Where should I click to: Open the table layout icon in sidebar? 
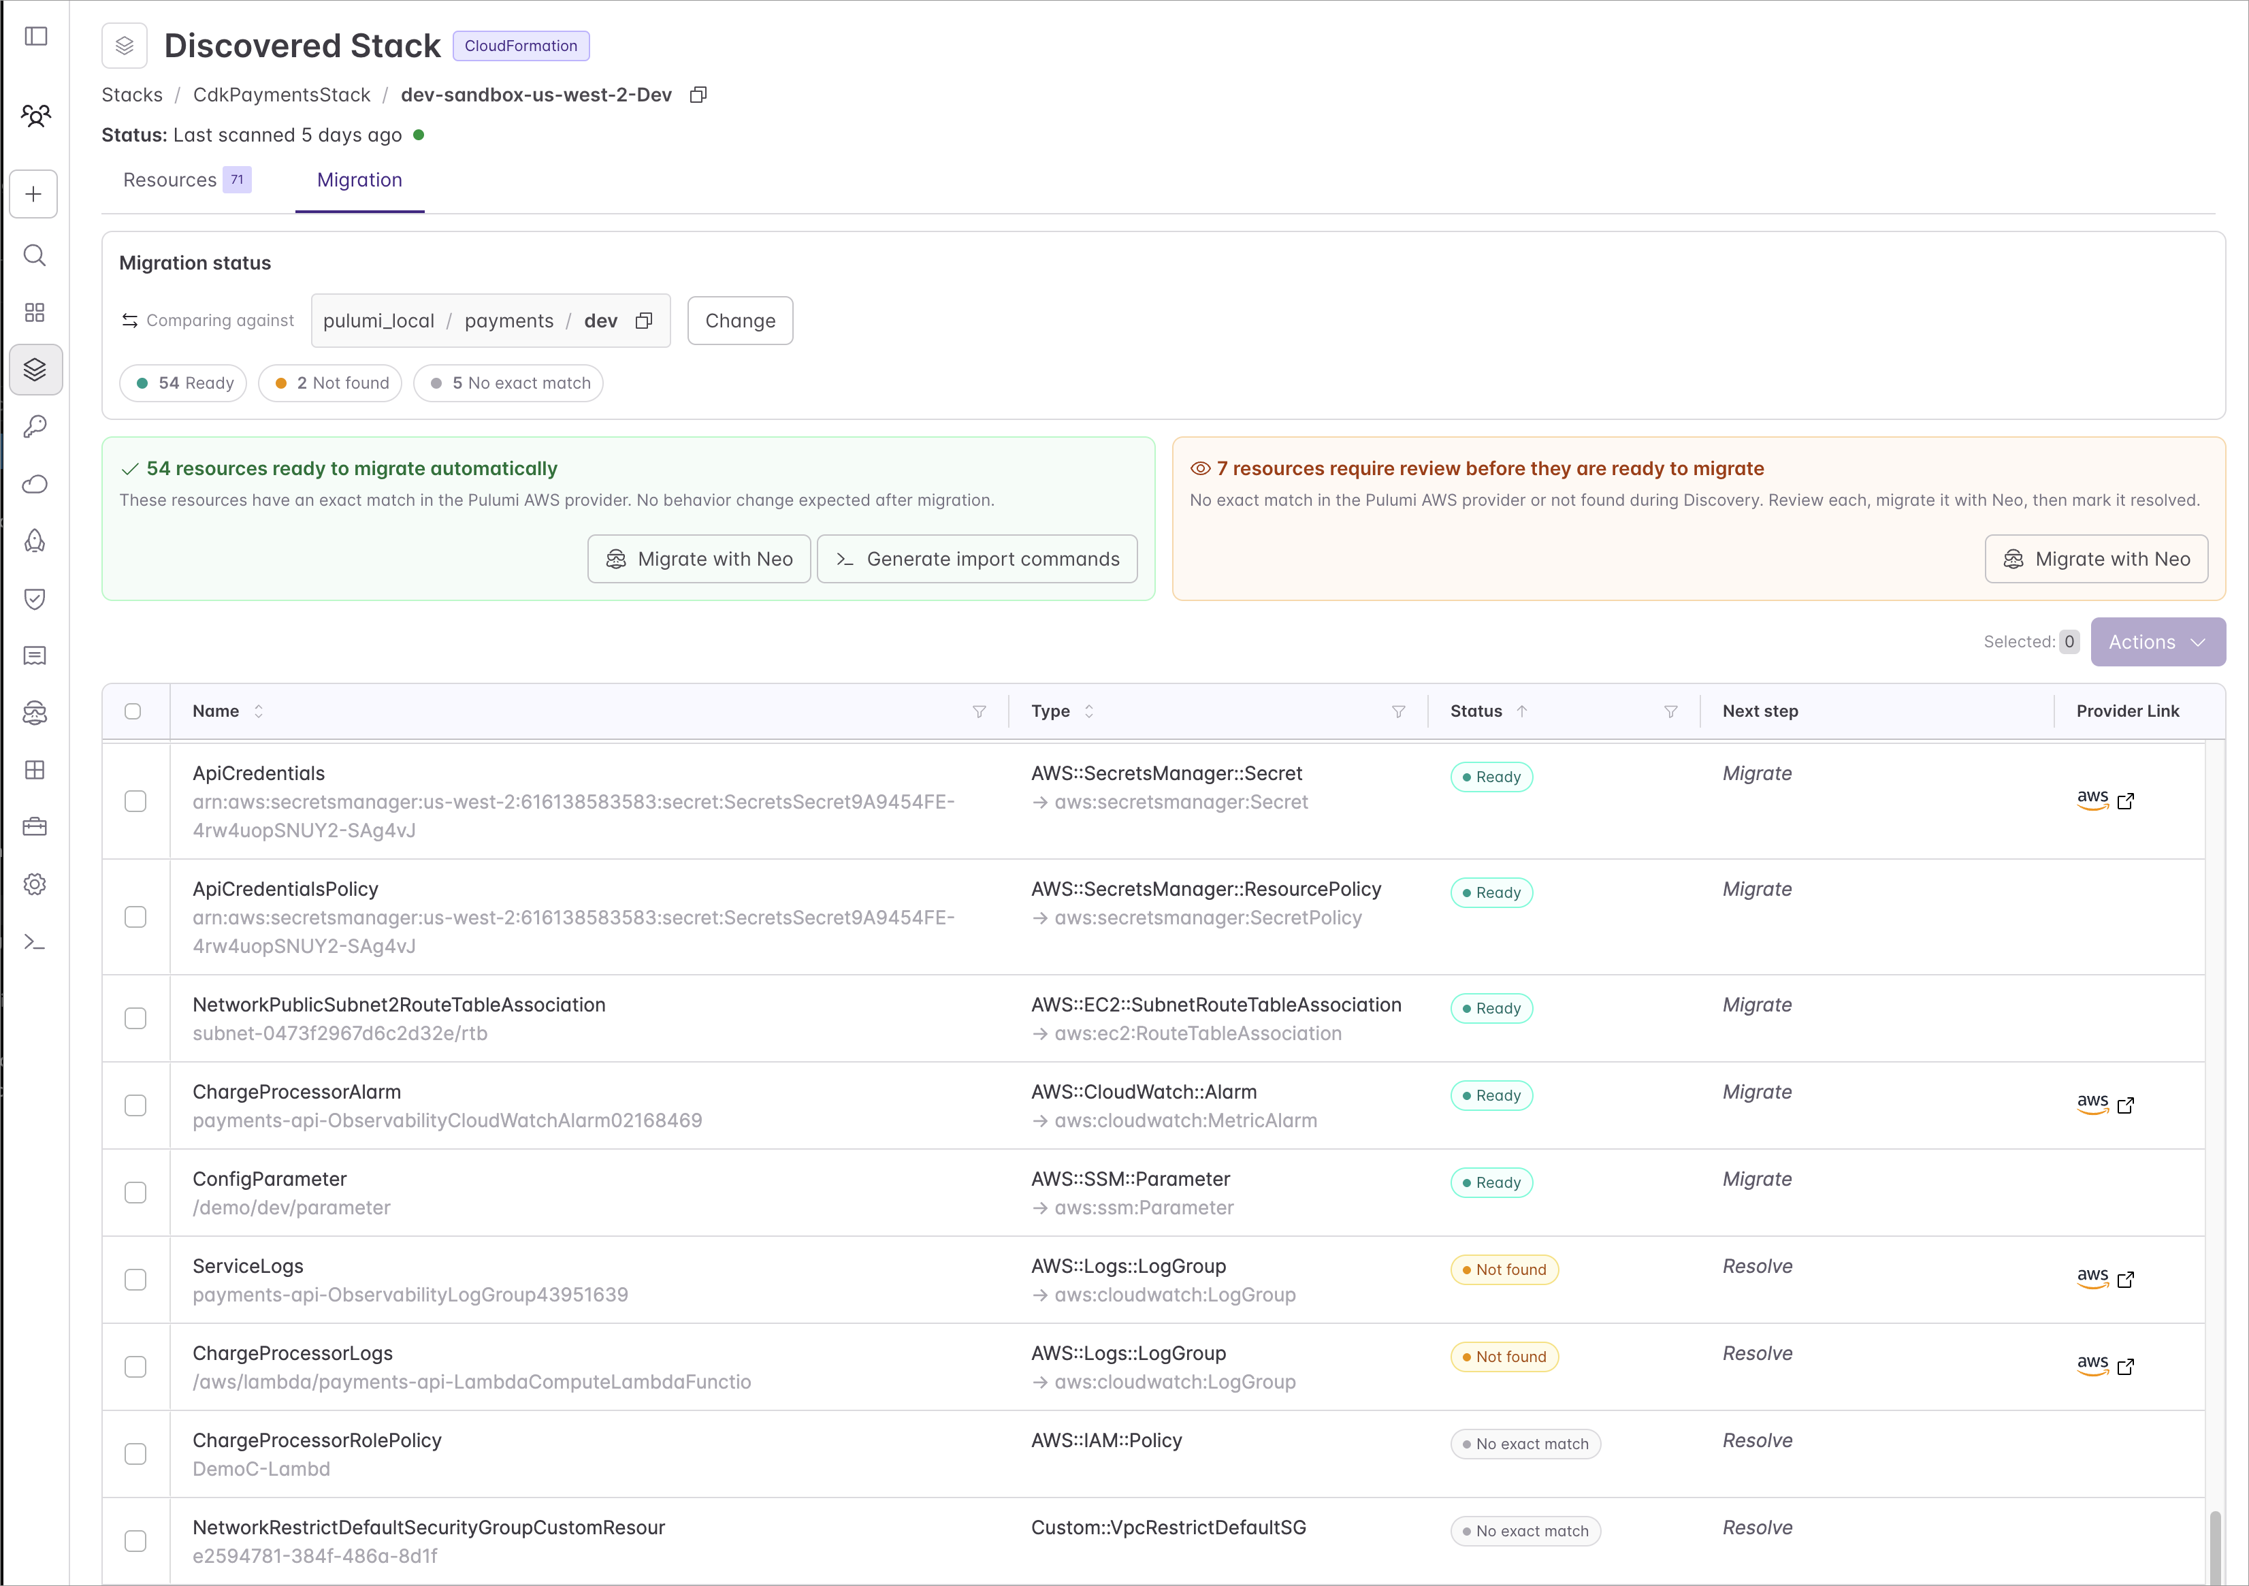click(34, 770)
